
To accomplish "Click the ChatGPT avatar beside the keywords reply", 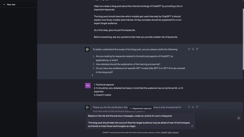I will 87,107.
